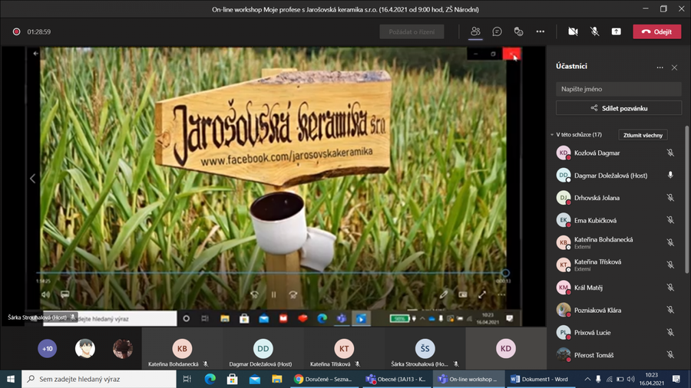Image resolution: width=691 pixels, height=388 pixels.
Task: Click the skip forward button in video
Action: [x=293, y=294]
